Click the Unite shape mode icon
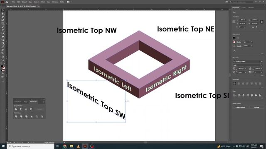Screen dimensions: 266x149 coord(16,109)
